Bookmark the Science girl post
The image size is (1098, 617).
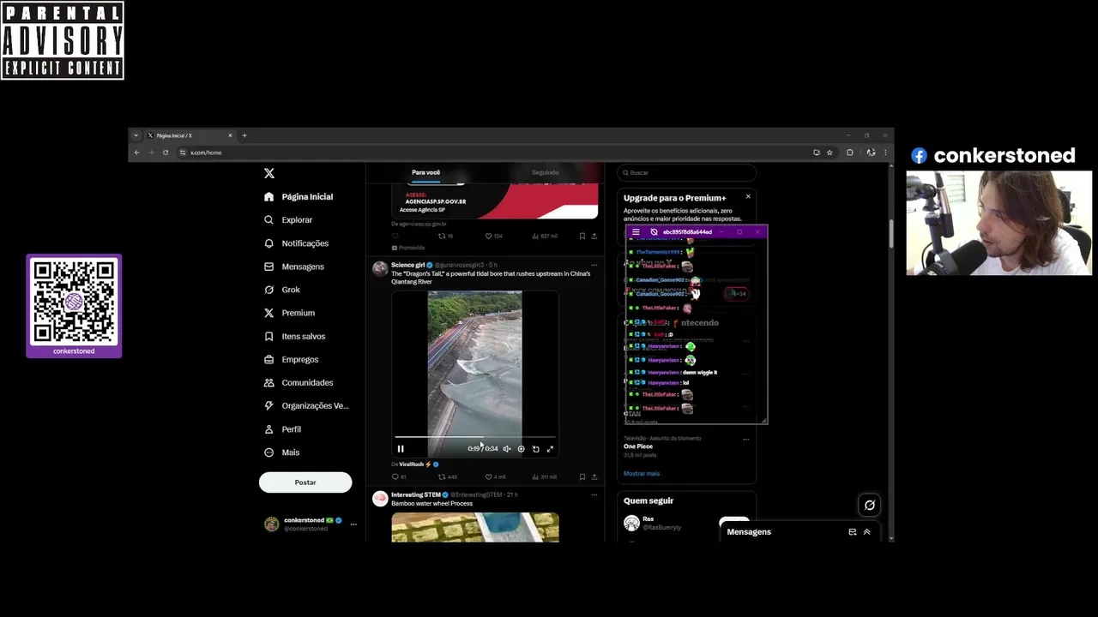tap(582, 476)
